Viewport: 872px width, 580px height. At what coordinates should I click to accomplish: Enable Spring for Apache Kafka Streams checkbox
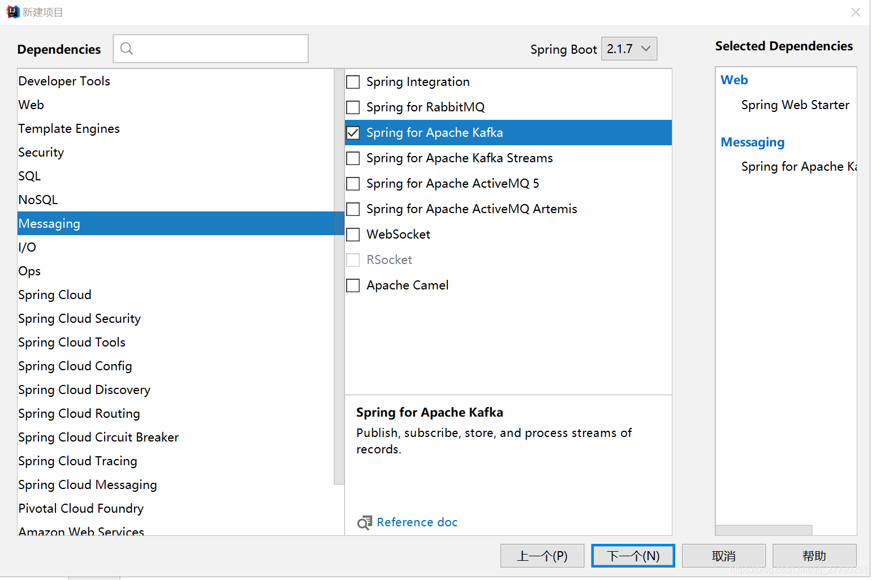point(353,158)
